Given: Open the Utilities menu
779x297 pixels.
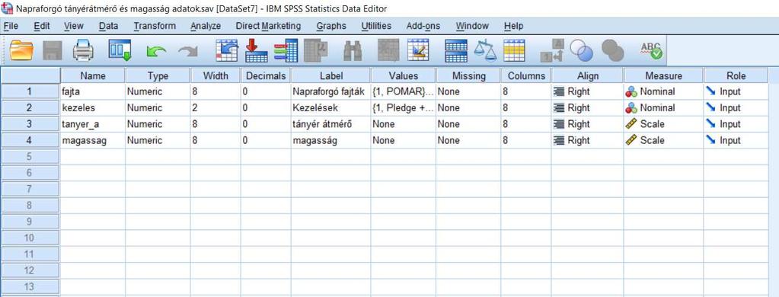Looking at the screenshot, I should [x=376, y=26].
